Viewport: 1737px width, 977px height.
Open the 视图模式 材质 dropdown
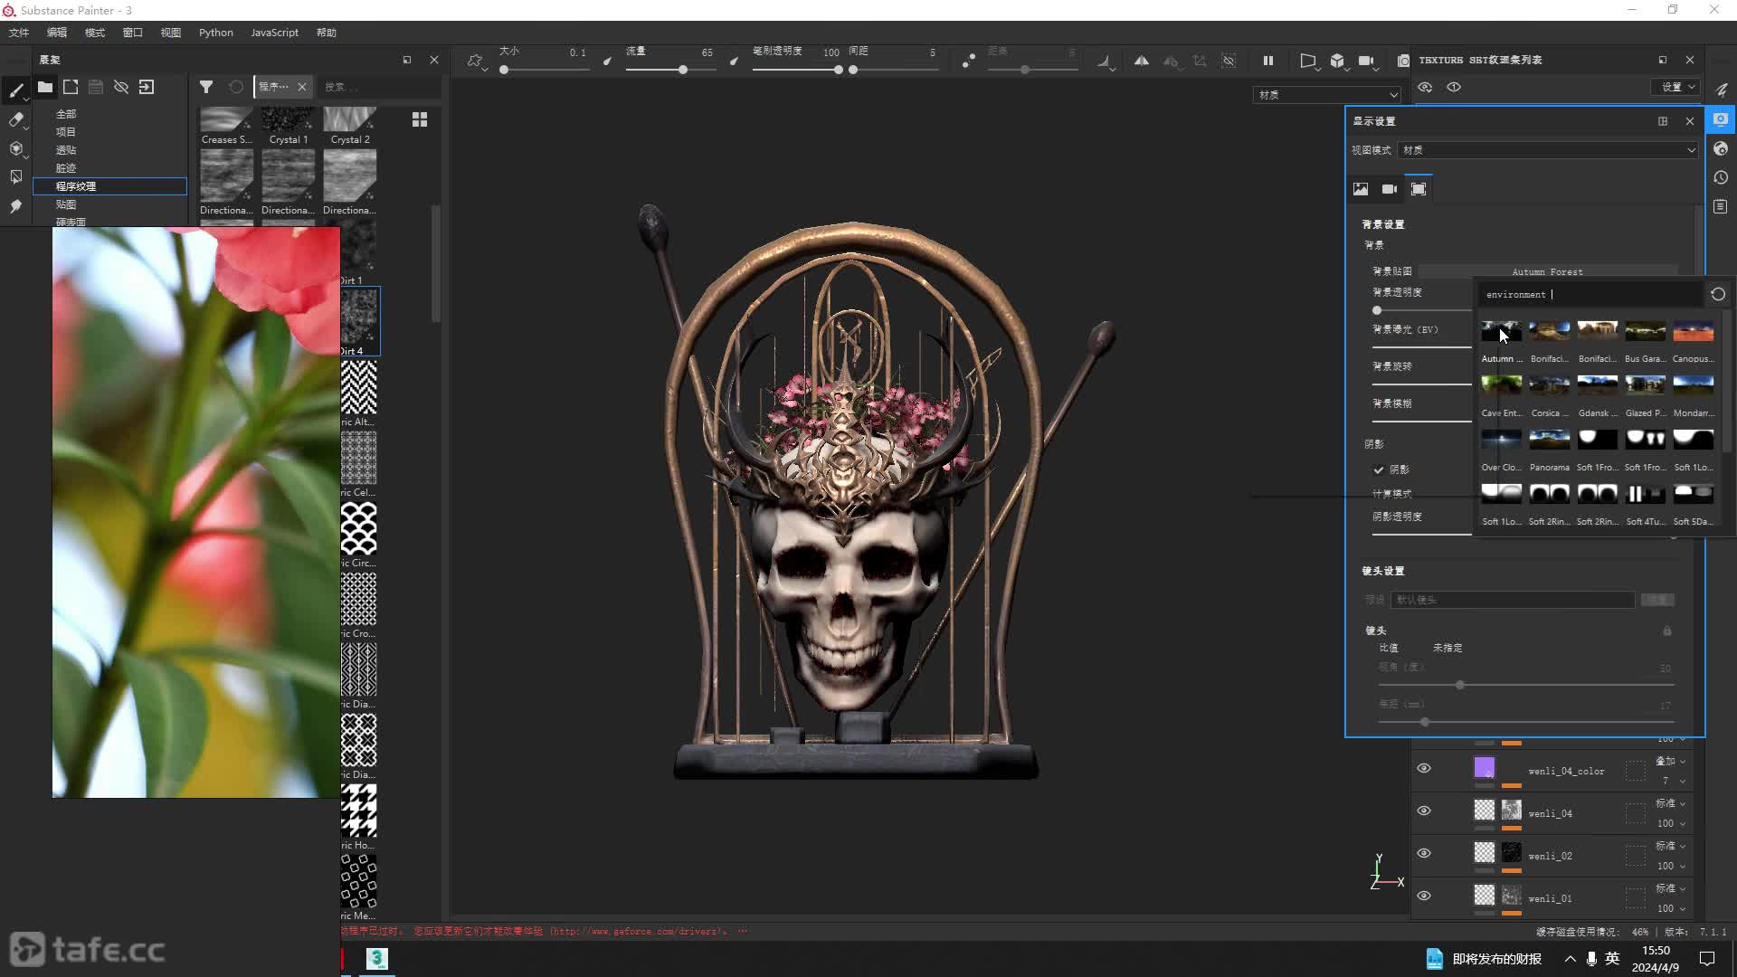pos(1549,150)
